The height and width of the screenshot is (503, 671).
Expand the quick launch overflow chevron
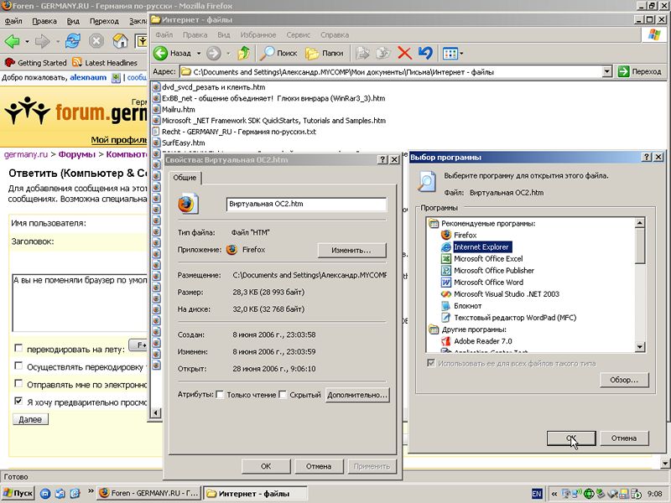pos(91,491)
